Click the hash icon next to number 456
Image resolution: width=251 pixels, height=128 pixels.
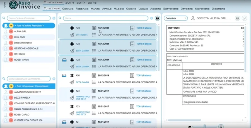72,75
